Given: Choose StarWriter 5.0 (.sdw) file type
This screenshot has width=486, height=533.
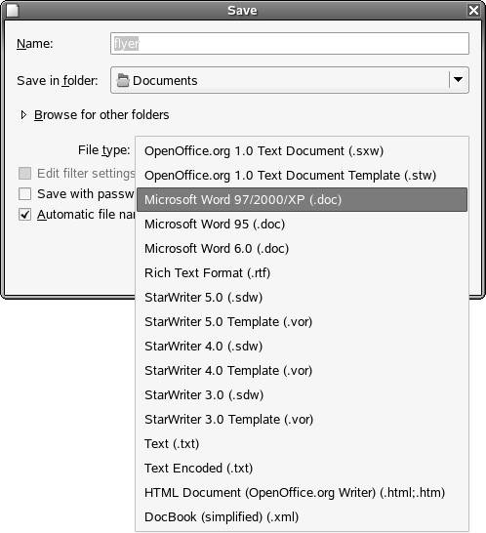Looking at the screenshot, I should click(x=302, y=298).
